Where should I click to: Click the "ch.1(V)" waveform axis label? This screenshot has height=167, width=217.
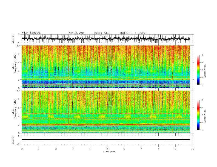(13, 39)
